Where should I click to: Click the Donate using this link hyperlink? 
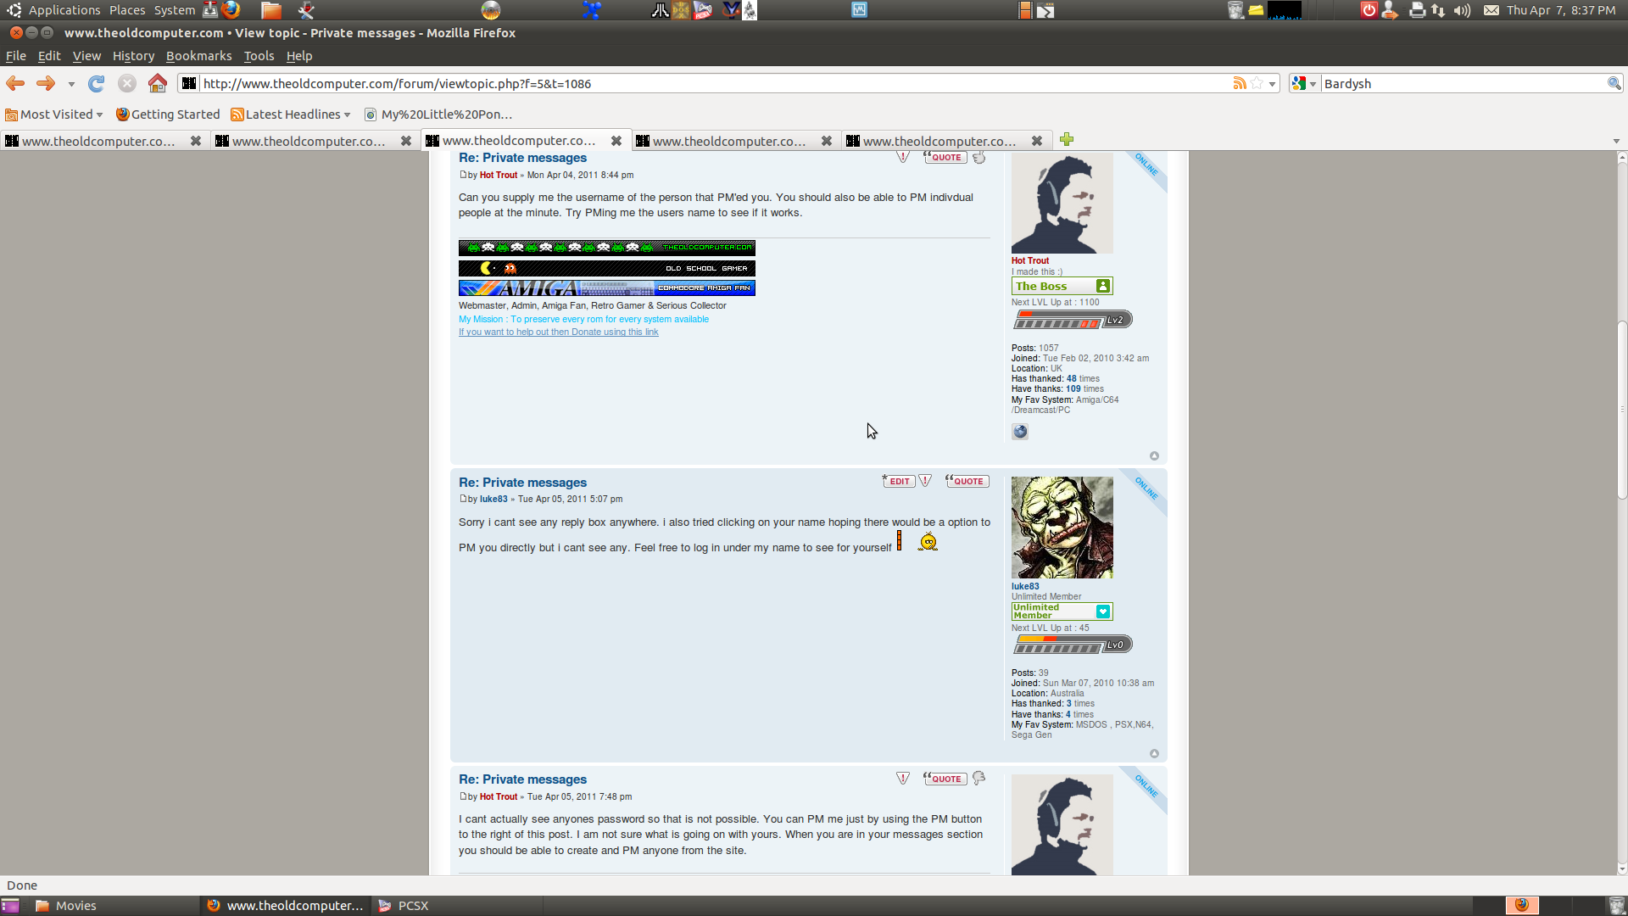pyautogui.click(x=558, y=332)
